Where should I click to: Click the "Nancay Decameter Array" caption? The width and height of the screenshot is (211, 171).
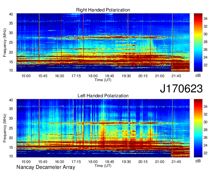click(x=46, y=167)
